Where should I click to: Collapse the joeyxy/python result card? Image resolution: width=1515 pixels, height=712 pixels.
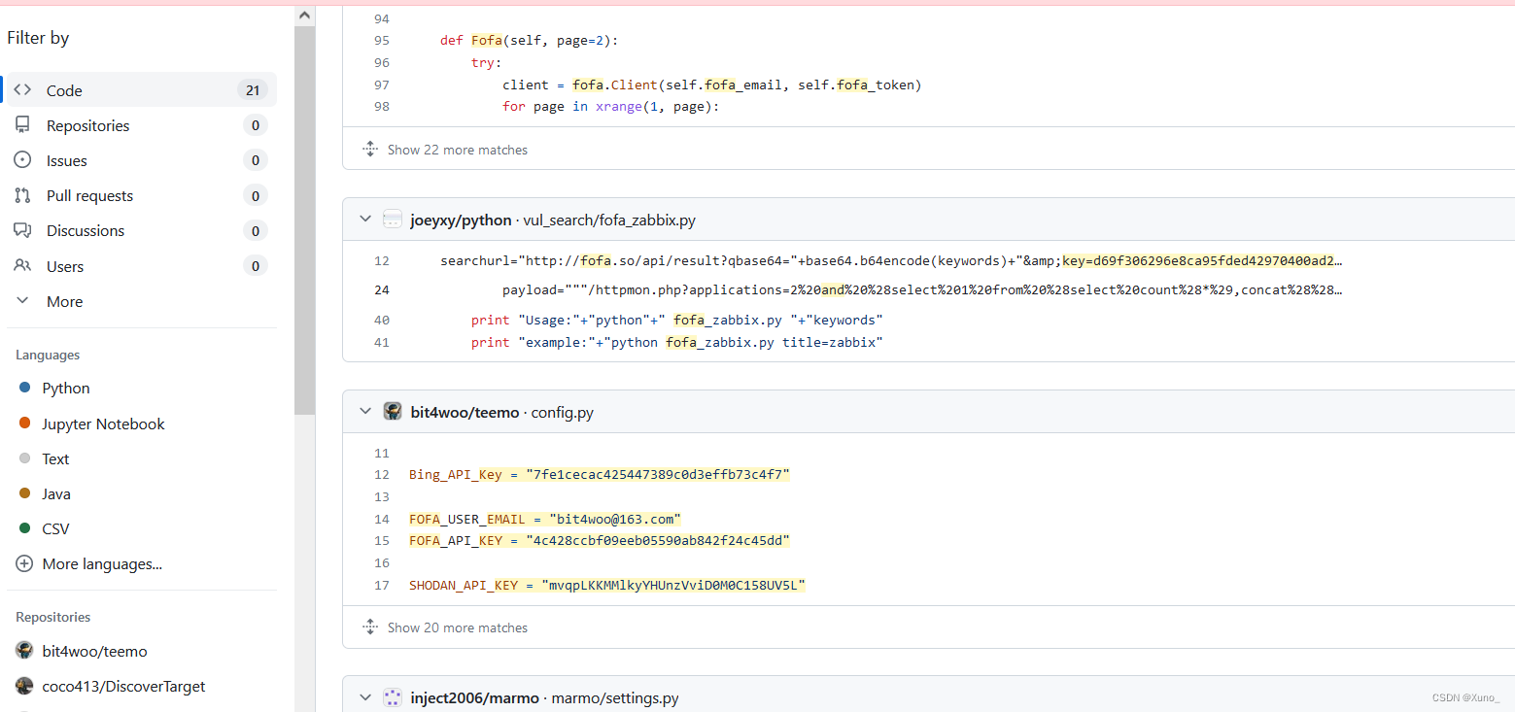(x=365, y=220)
